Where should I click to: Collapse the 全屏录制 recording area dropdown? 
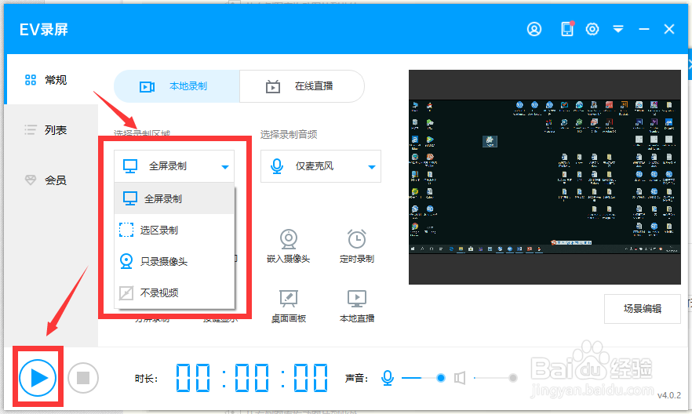click(x=174, y=166)
